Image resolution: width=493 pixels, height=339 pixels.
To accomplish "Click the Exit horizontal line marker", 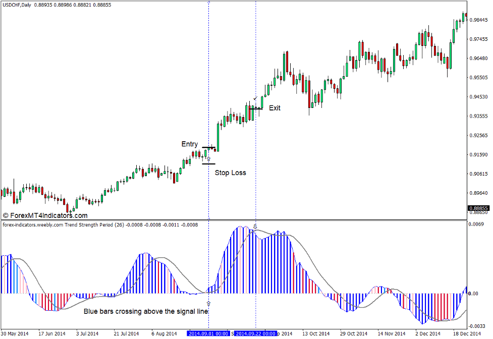I will pyautogui.click(x=256, y=108).
